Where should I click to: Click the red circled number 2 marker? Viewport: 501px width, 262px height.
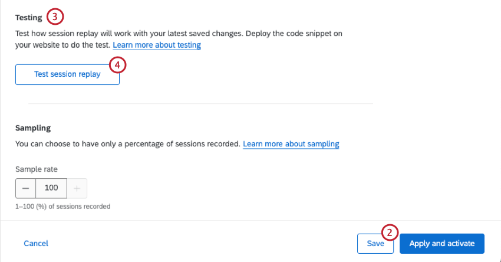pyautogui.click(x=390, y=232)
